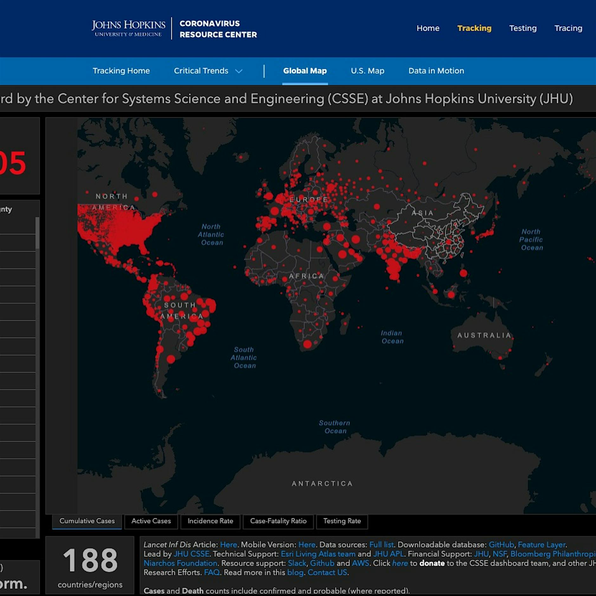Screen dimensions: 596x596
Task: Select the Active Cases map tab
Action: coord(151,521)
